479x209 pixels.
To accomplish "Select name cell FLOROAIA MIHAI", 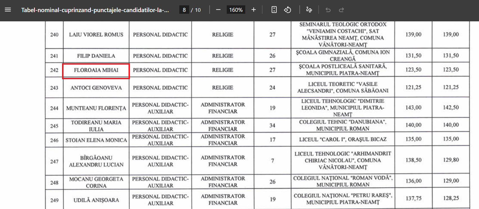I will 96,70.
